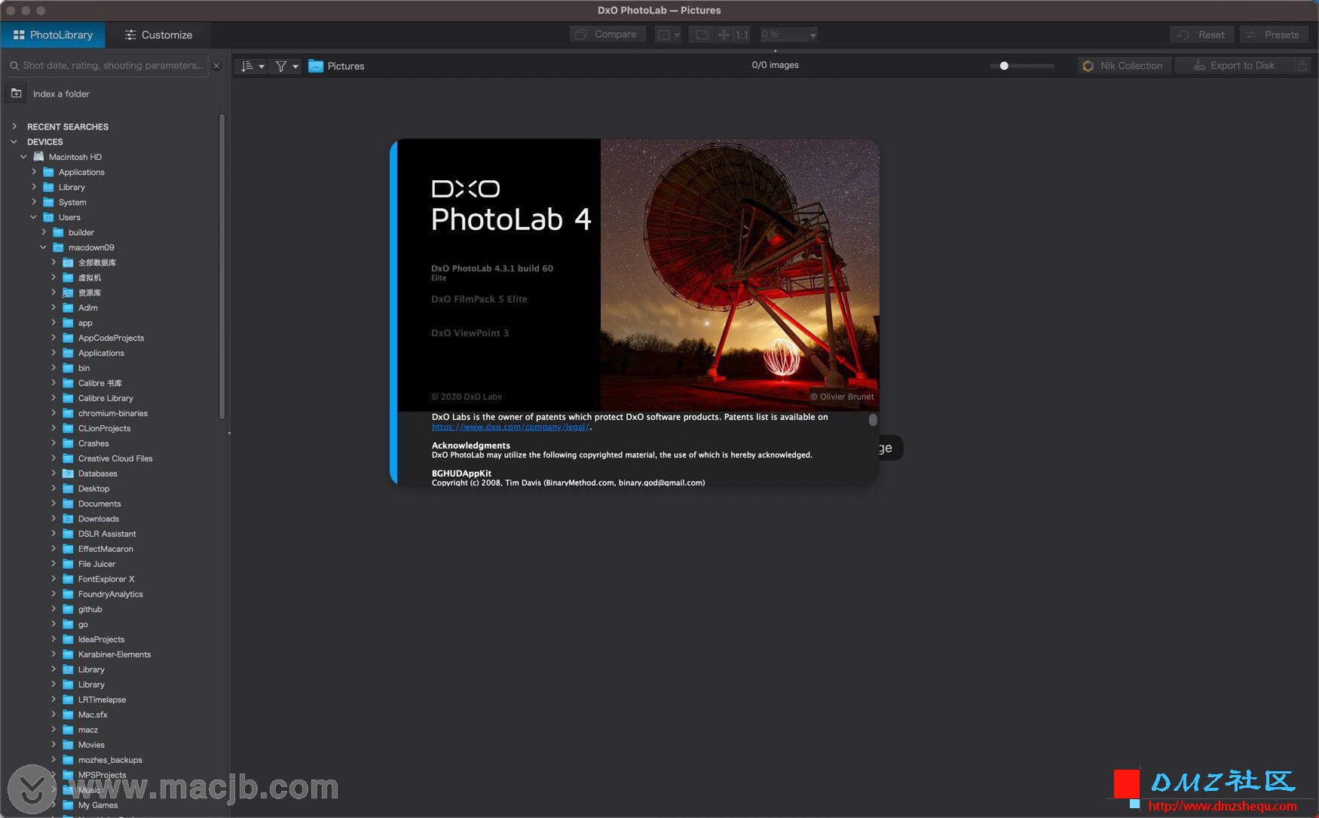Screen dimensions: 1319x818
Task: Select the AppCodeProjects folder
Action: pos(111,338)
